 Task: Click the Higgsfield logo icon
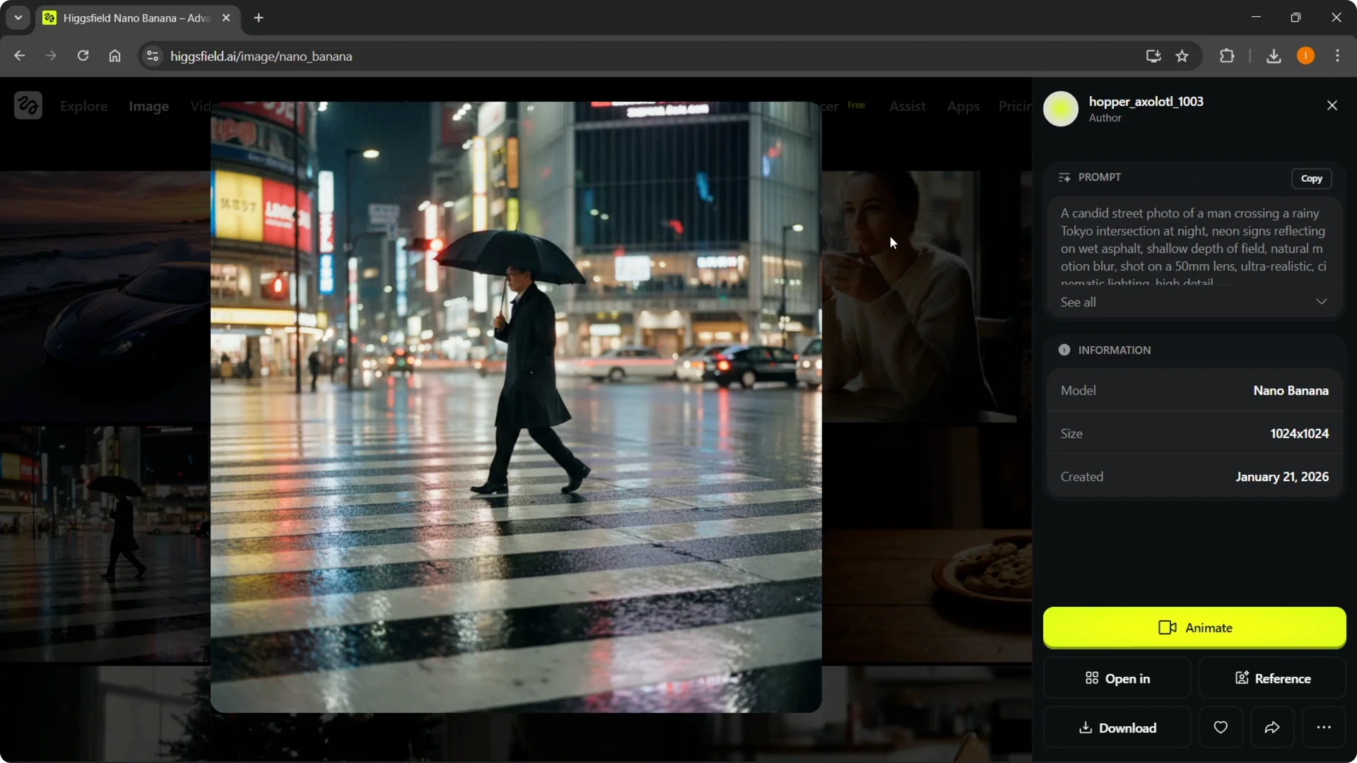(28, 105)
